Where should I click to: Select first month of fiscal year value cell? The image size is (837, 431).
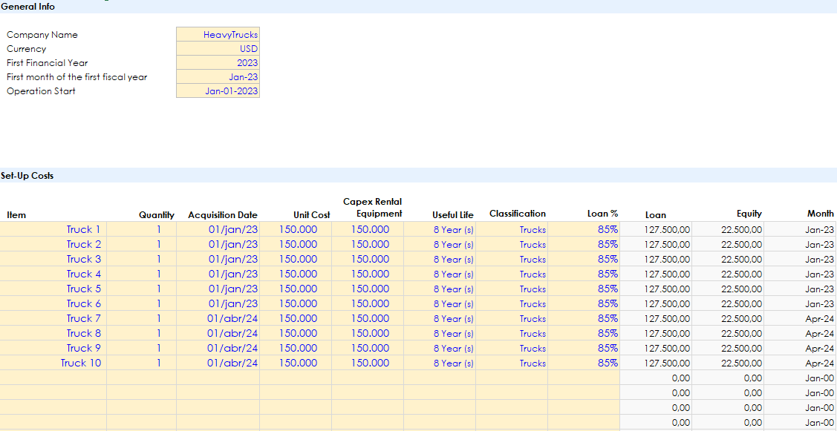point(218,77)
